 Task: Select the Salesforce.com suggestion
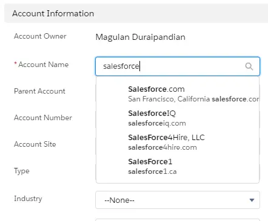click(x=178, y=94)
